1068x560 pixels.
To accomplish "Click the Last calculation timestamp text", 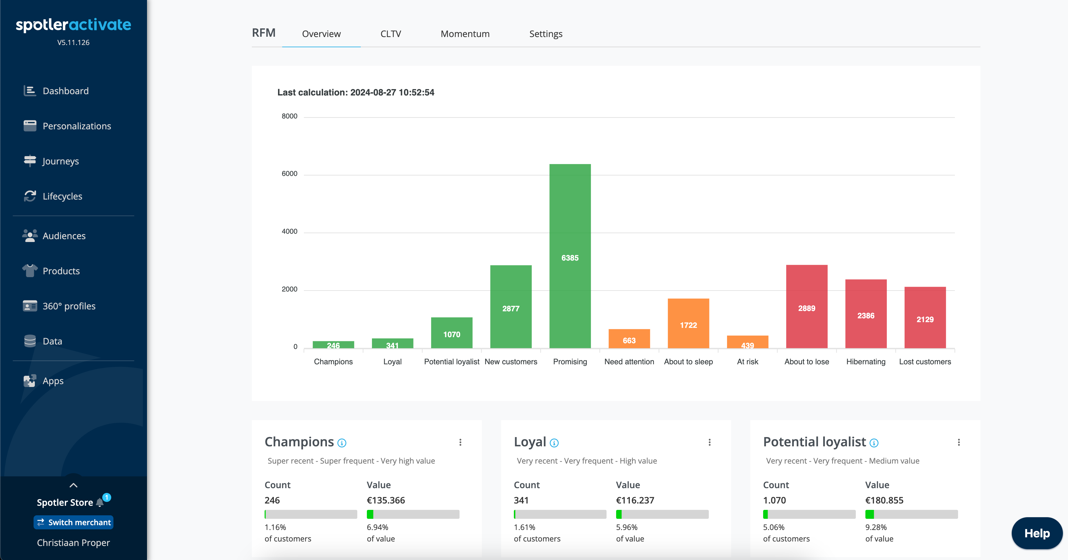I will pos(356,92).
